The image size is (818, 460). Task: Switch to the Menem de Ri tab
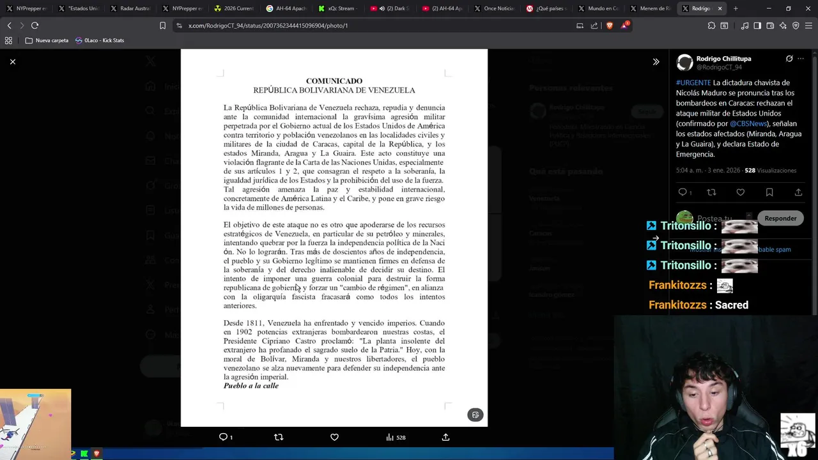click(650, 8)
